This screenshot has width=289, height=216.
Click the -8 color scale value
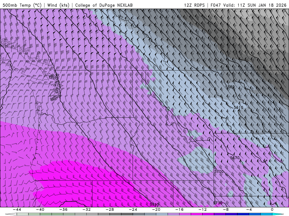(226, 210)
